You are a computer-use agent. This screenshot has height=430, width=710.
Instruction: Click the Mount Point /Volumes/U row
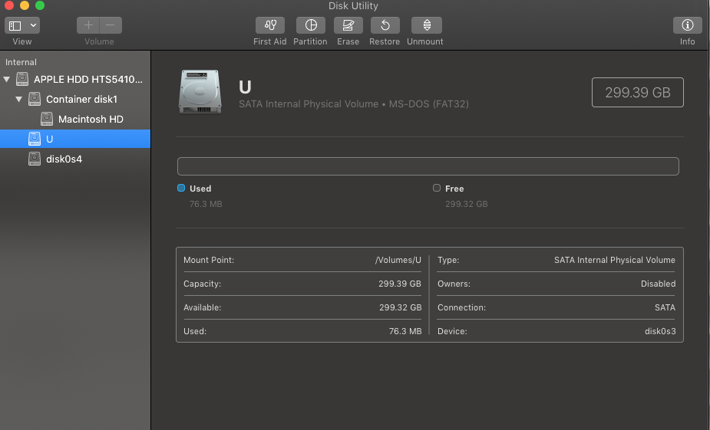(x=302, y=260)
